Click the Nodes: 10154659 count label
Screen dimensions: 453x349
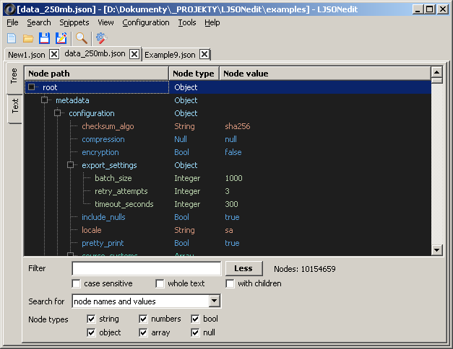(305, 269)
